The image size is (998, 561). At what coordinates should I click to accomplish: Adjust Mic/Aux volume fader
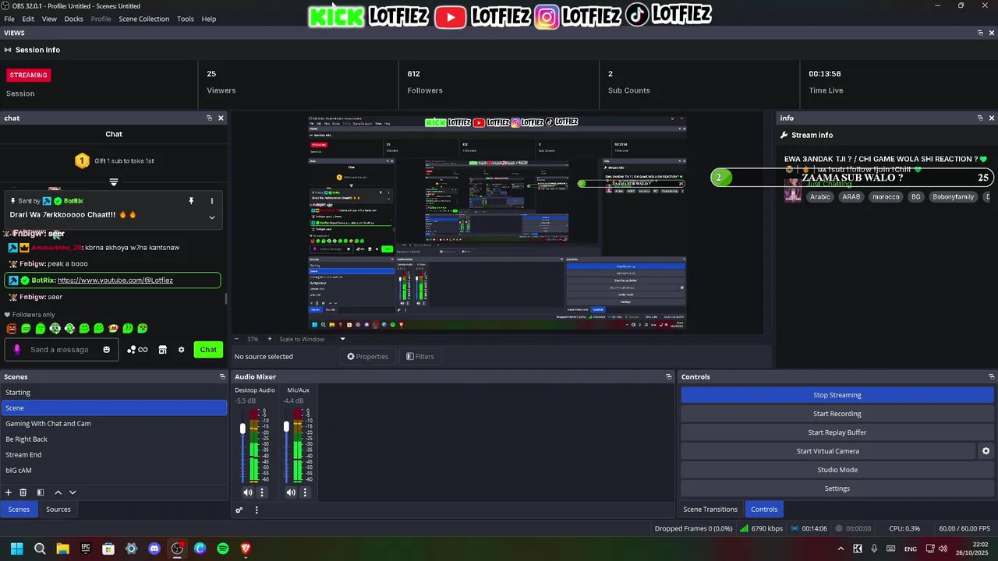pos(286,427)
